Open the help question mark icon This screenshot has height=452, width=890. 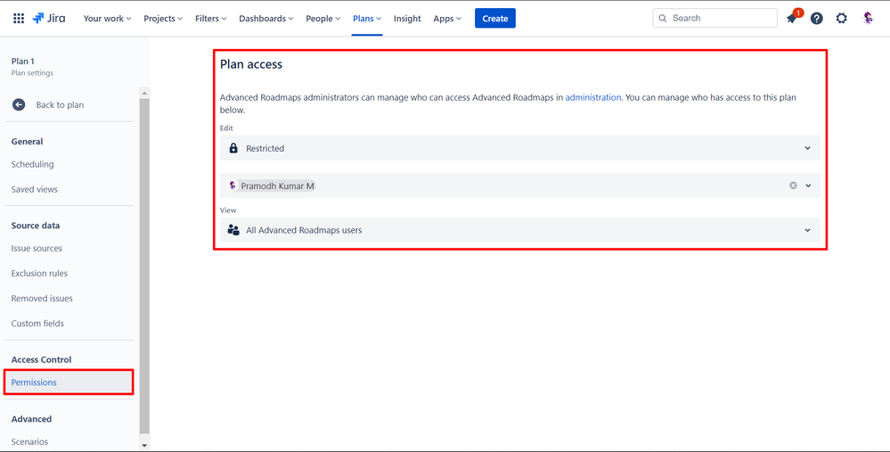tap(816, 18)
